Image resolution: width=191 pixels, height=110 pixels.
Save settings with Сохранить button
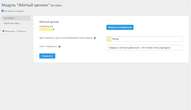(47, 56)
